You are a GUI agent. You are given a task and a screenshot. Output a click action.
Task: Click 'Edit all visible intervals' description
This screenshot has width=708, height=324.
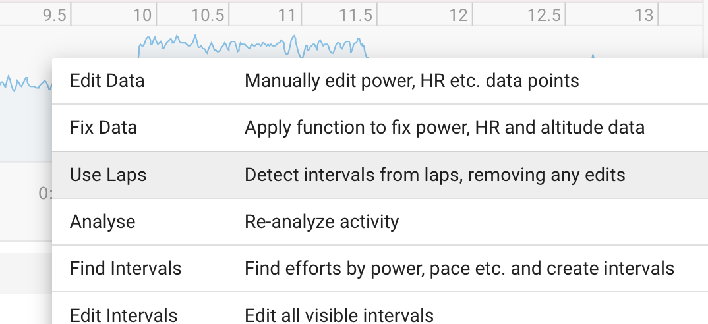pos(339,315)
